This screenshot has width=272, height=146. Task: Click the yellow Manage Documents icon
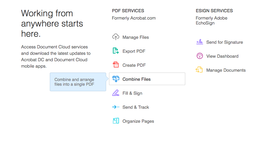[199, 70]
